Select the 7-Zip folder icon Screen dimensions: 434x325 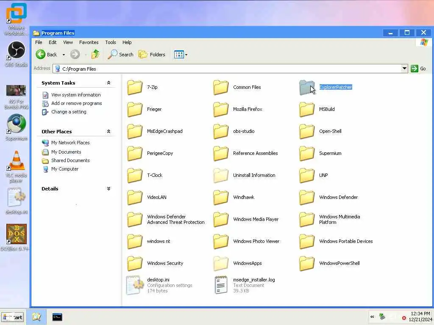coord(135,87)
